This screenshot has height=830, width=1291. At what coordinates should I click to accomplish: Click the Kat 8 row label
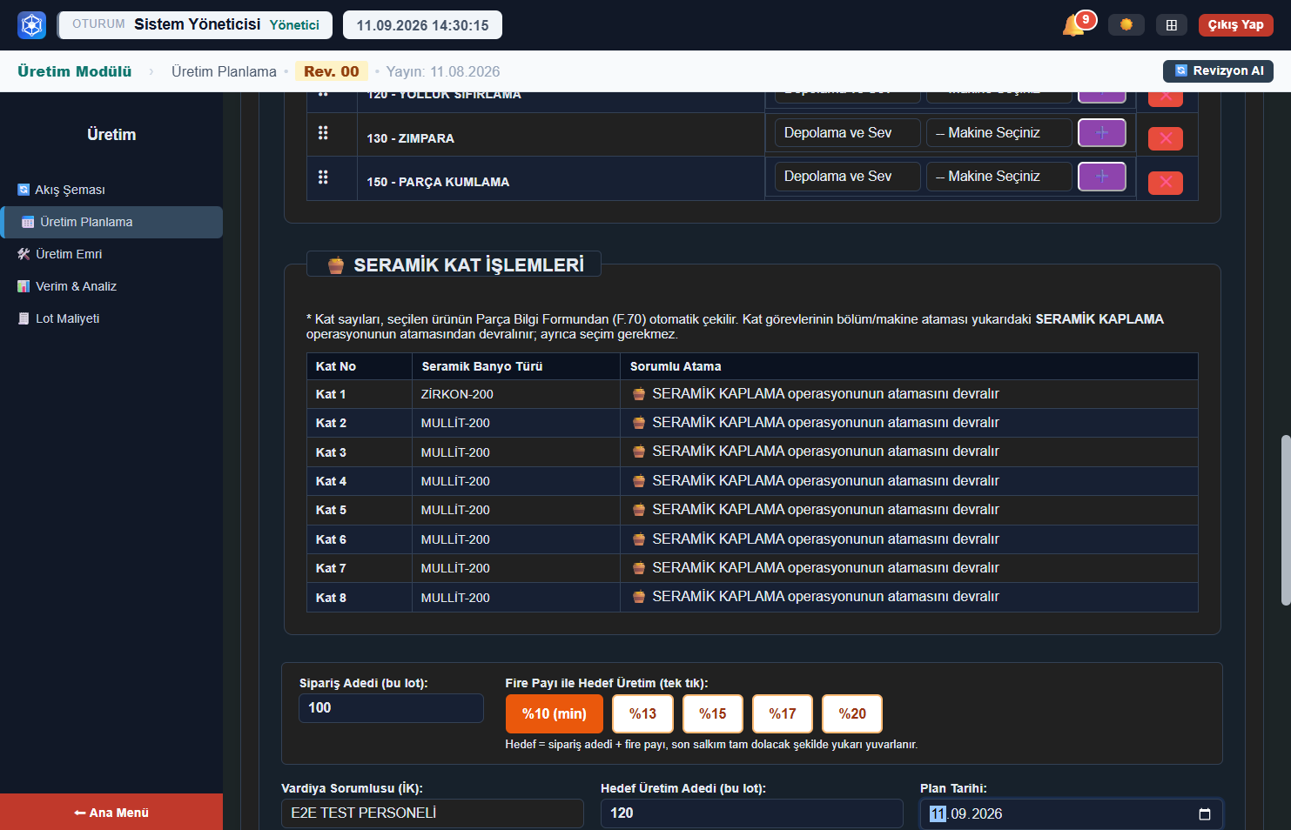(x=331, y=598)
